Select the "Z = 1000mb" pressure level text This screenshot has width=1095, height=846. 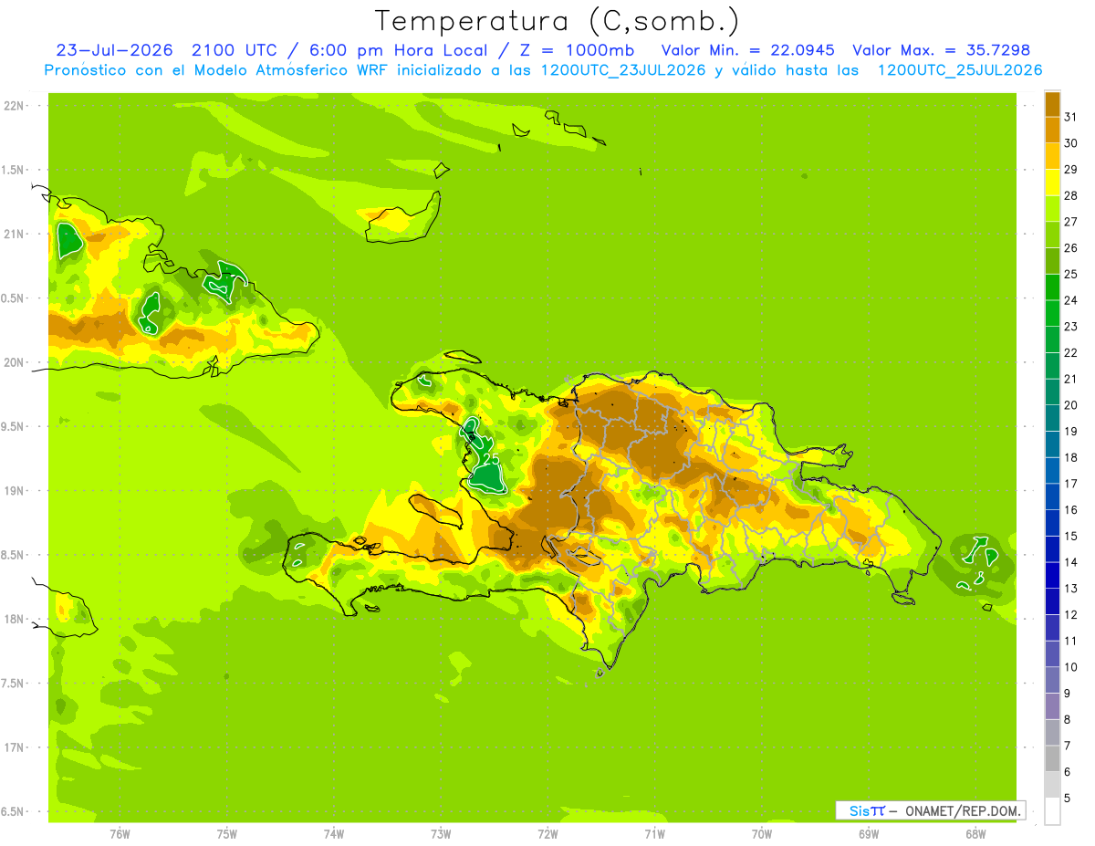[579, 50]
